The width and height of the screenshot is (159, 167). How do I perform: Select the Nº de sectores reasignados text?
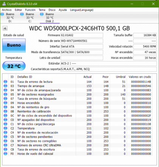(x=36, y=94)
